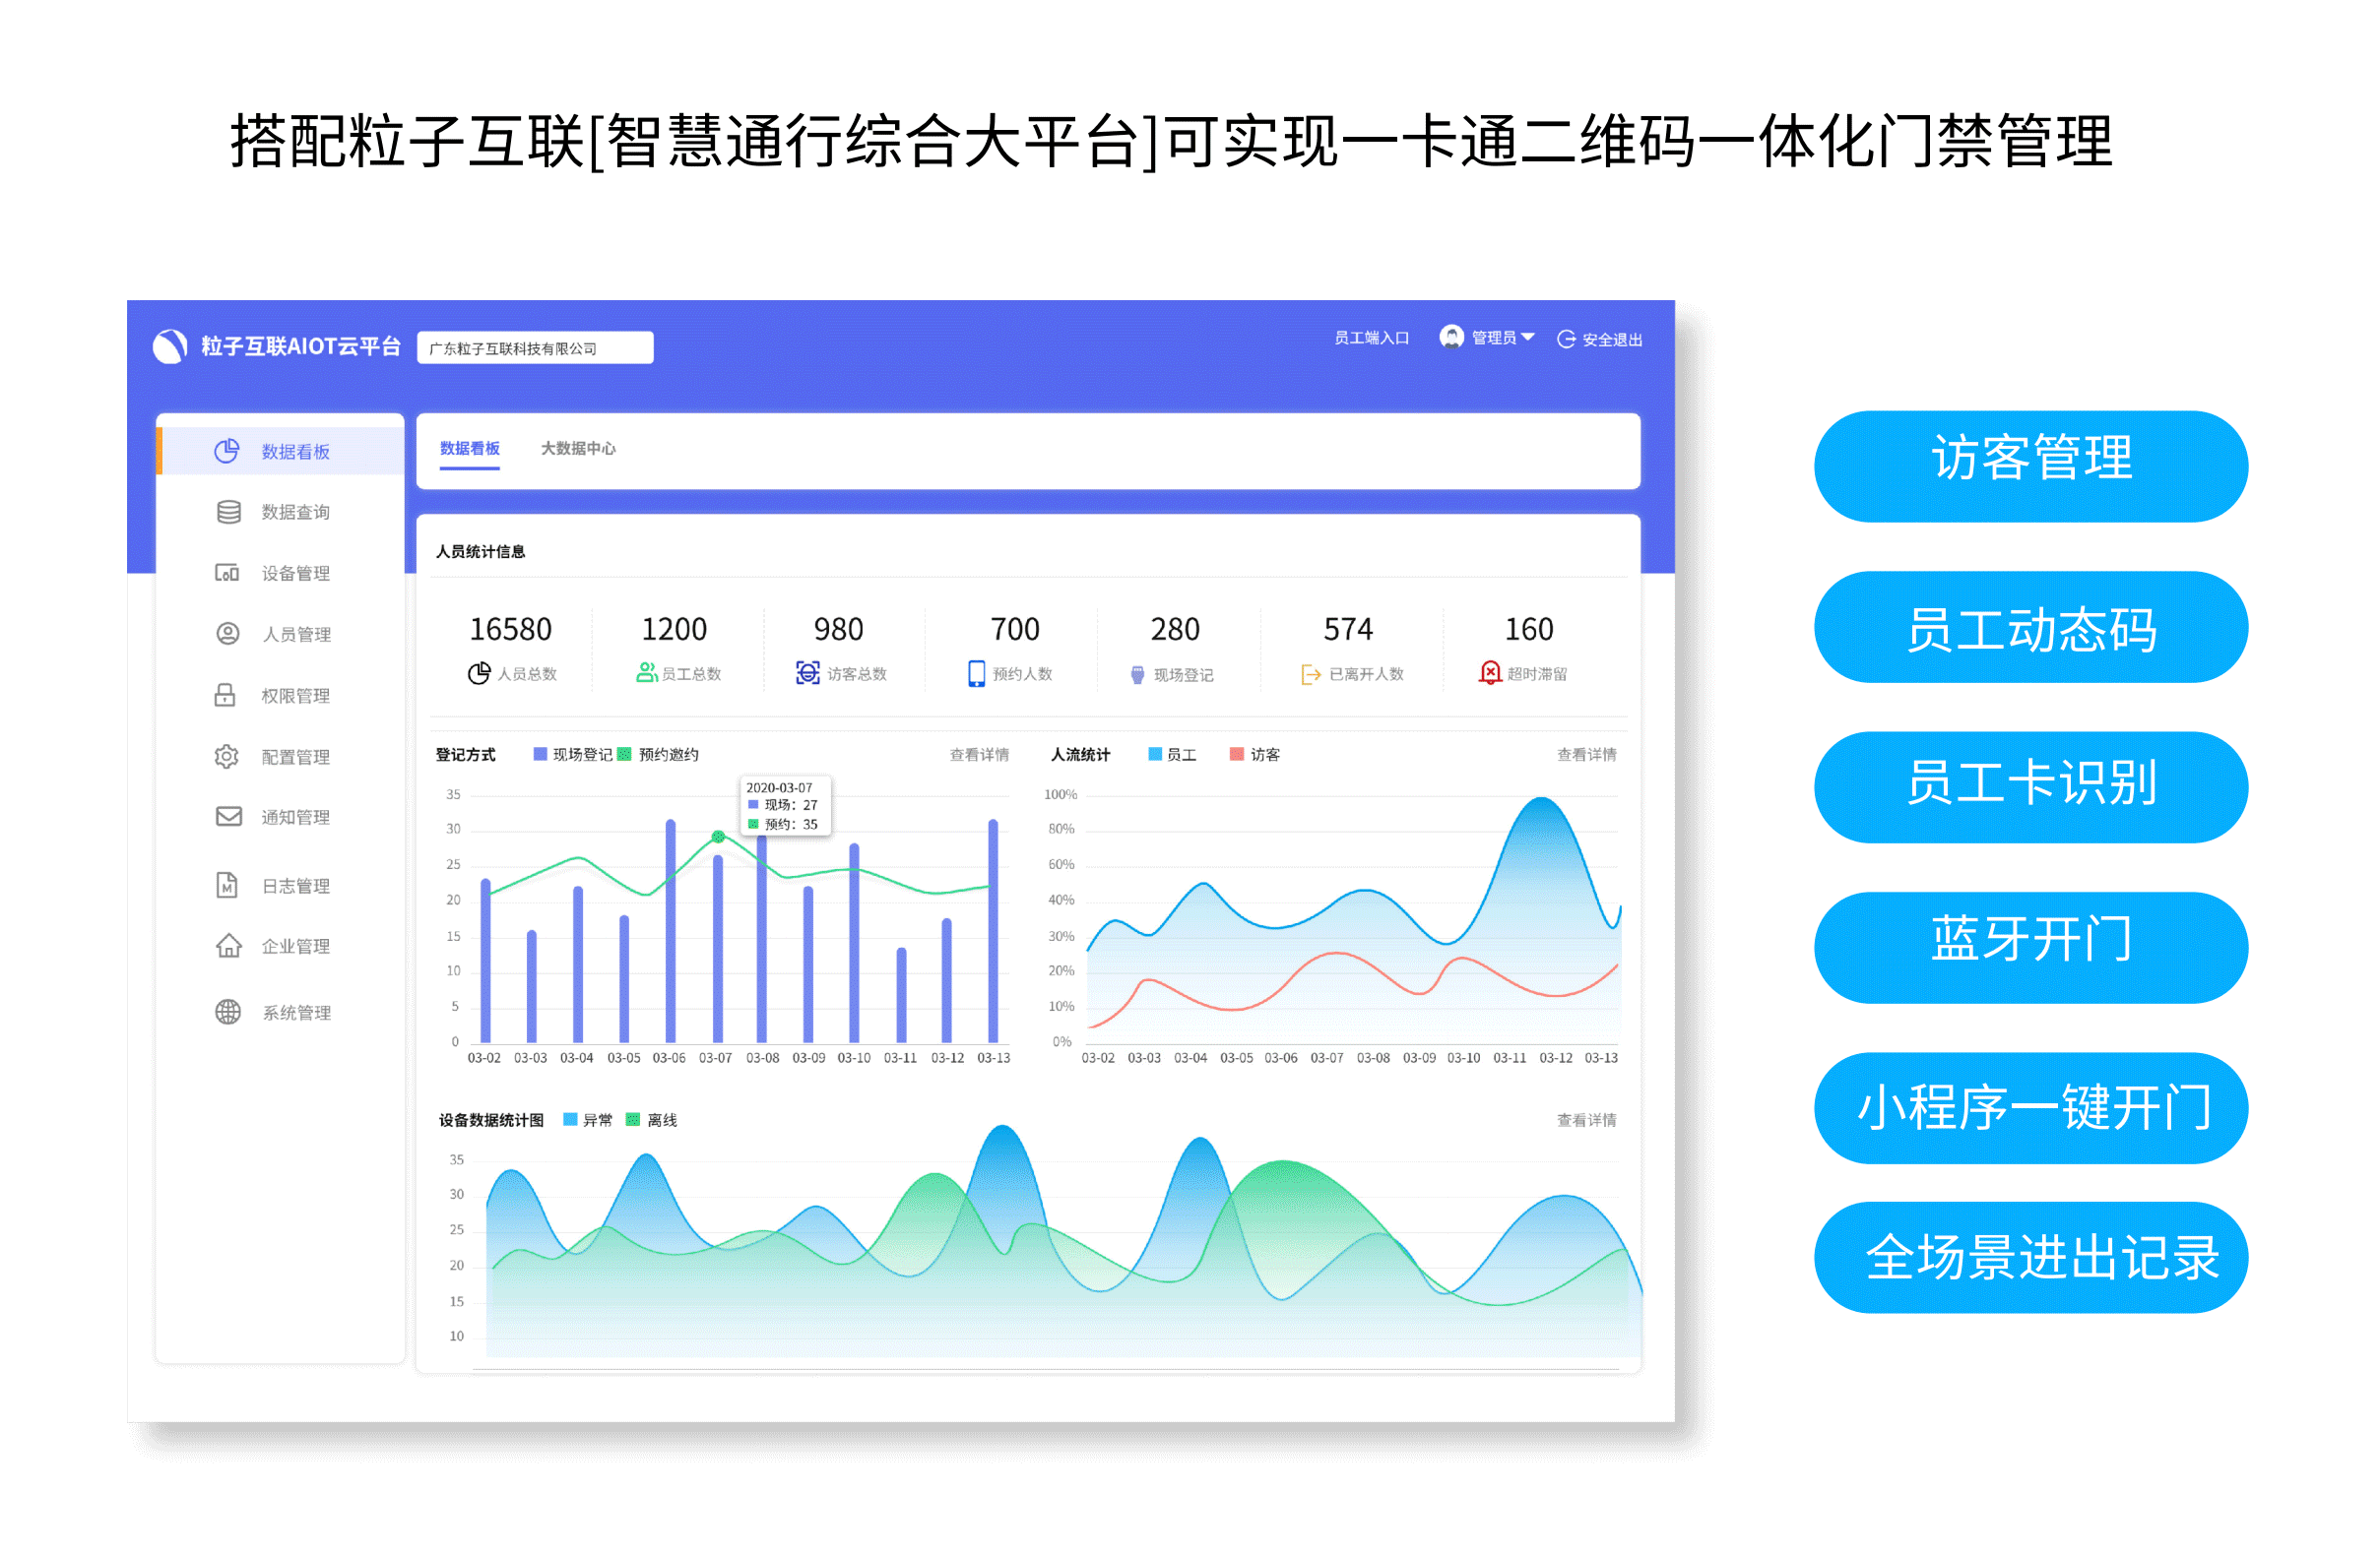This screenshot has height=1556, width=2380.
Task: Expand the 管理员 dropdown arrow
Action: (1528, 337)
